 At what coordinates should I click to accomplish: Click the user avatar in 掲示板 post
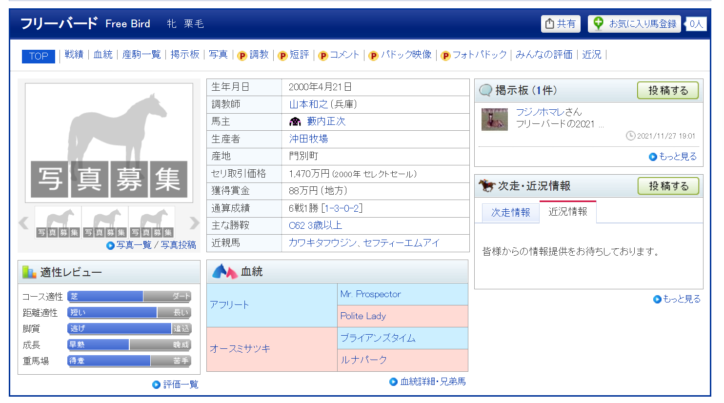[x=494, y=120]
